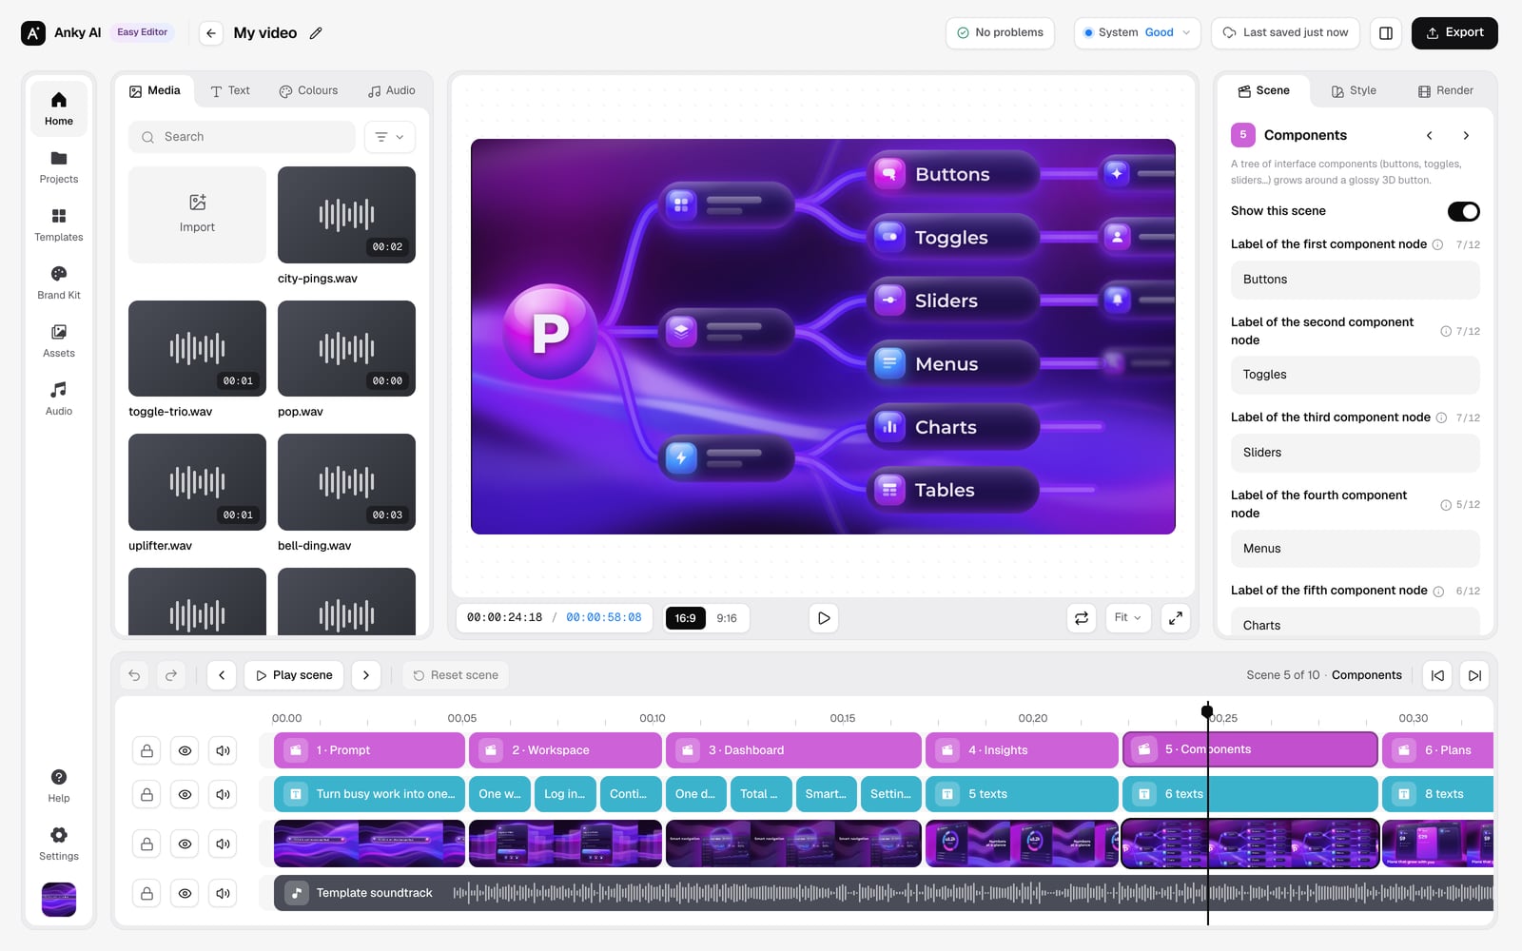Image resolution: width=1522 pixels, height=951 pixels.
Task: Jump to the timeline end
Action: pos(1474,675)
